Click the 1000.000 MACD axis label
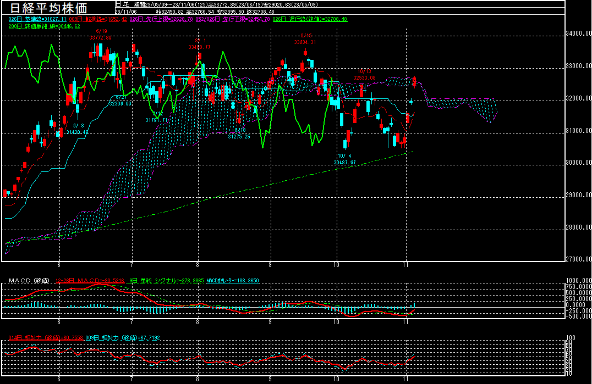Screen dimensions: 592x384 tap(578, 281)
